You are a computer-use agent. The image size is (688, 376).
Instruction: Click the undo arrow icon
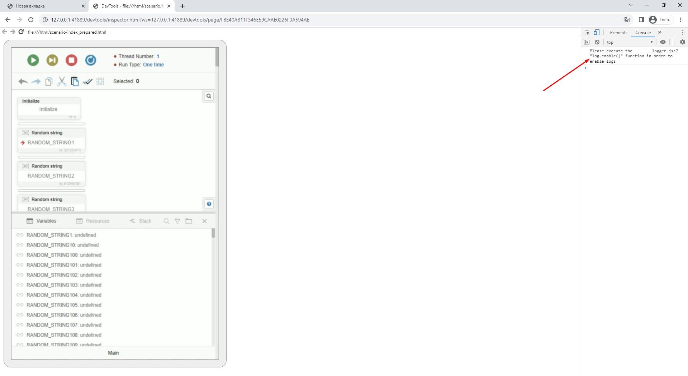coord(23,82)
